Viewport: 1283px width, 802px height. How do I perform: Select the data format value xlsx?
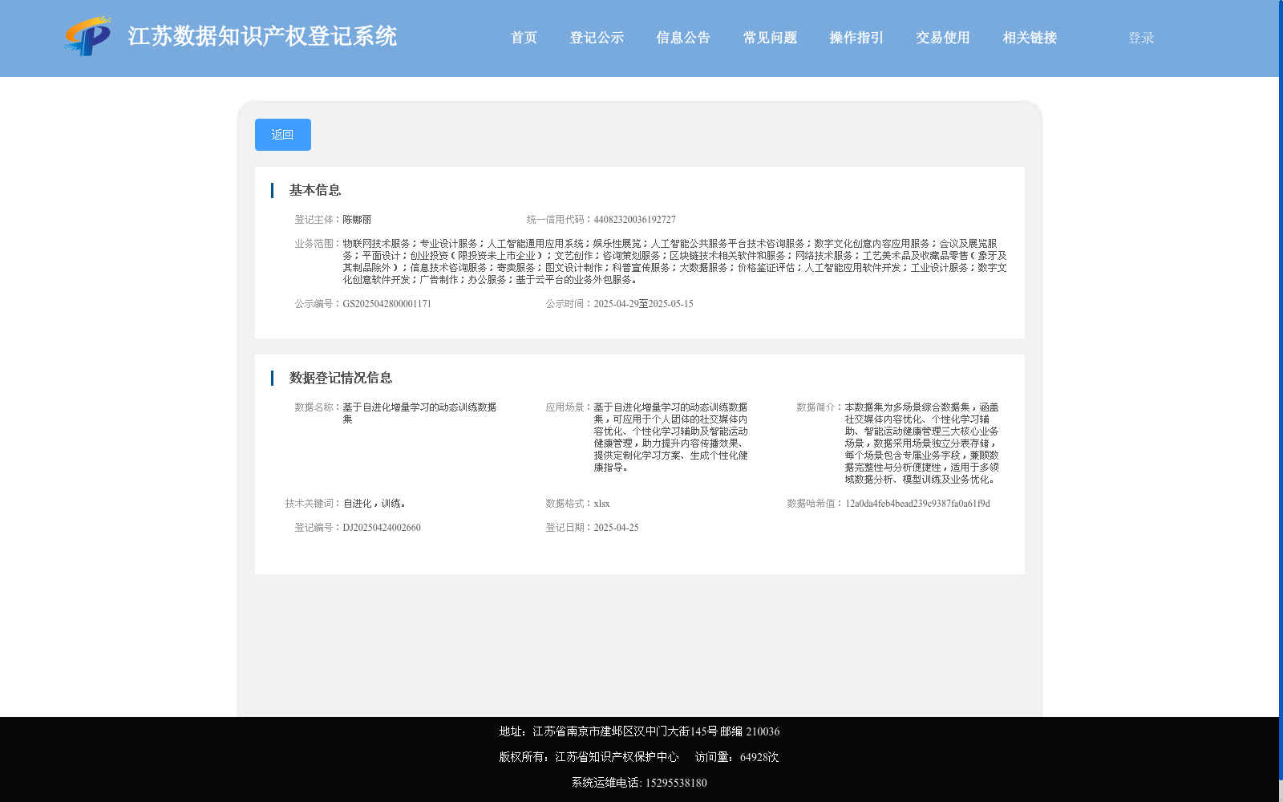coord(601,504)
